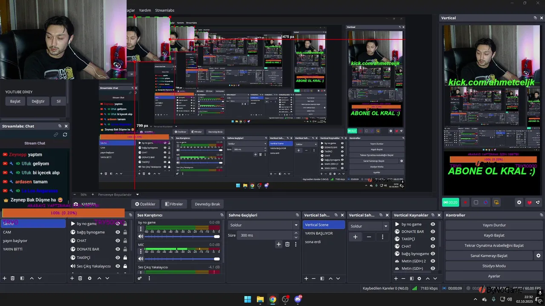Image resolution: width=545 pixels, height=306 pixels.
Task: Add a vertical scene with plus icon
Action: tap(306, 278)
